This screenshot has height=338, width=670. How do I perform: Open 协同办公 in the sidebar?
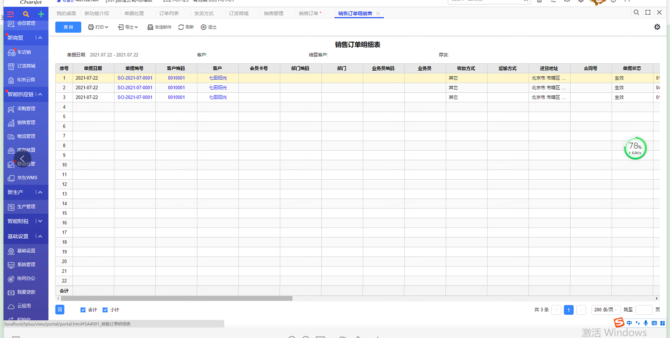(26, 278)
